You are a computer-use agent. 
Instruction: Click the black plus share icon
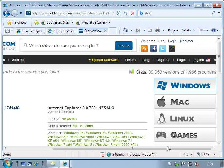point(172,48)
